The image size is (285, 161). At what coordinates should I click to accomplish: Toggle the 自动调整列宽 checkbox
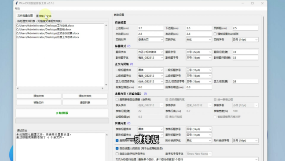(x=167, y=100)
